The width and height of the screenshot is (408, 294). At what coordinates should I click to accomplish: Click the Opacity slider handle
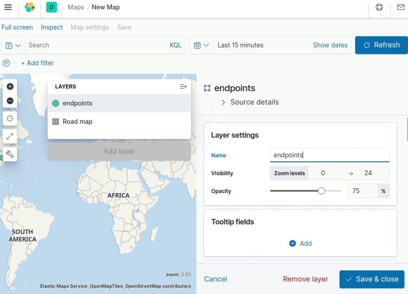321,191
